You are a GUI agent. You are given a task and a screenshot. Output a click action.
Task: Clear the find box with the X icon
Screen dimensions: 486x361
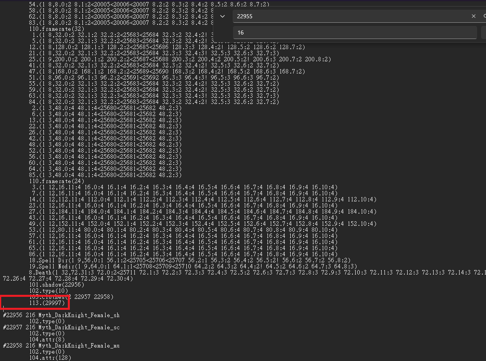(x=473, y=16)
